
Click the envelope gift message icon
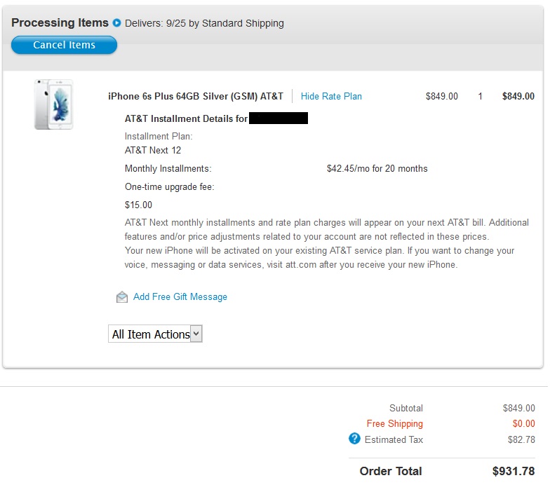click(x=122, y=297)
